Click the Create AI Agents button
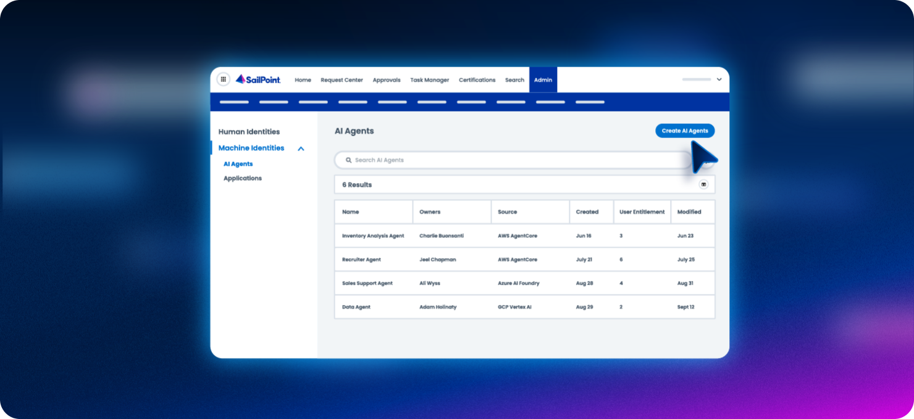Viewport: 914px width, 419px height. point(685,131)
